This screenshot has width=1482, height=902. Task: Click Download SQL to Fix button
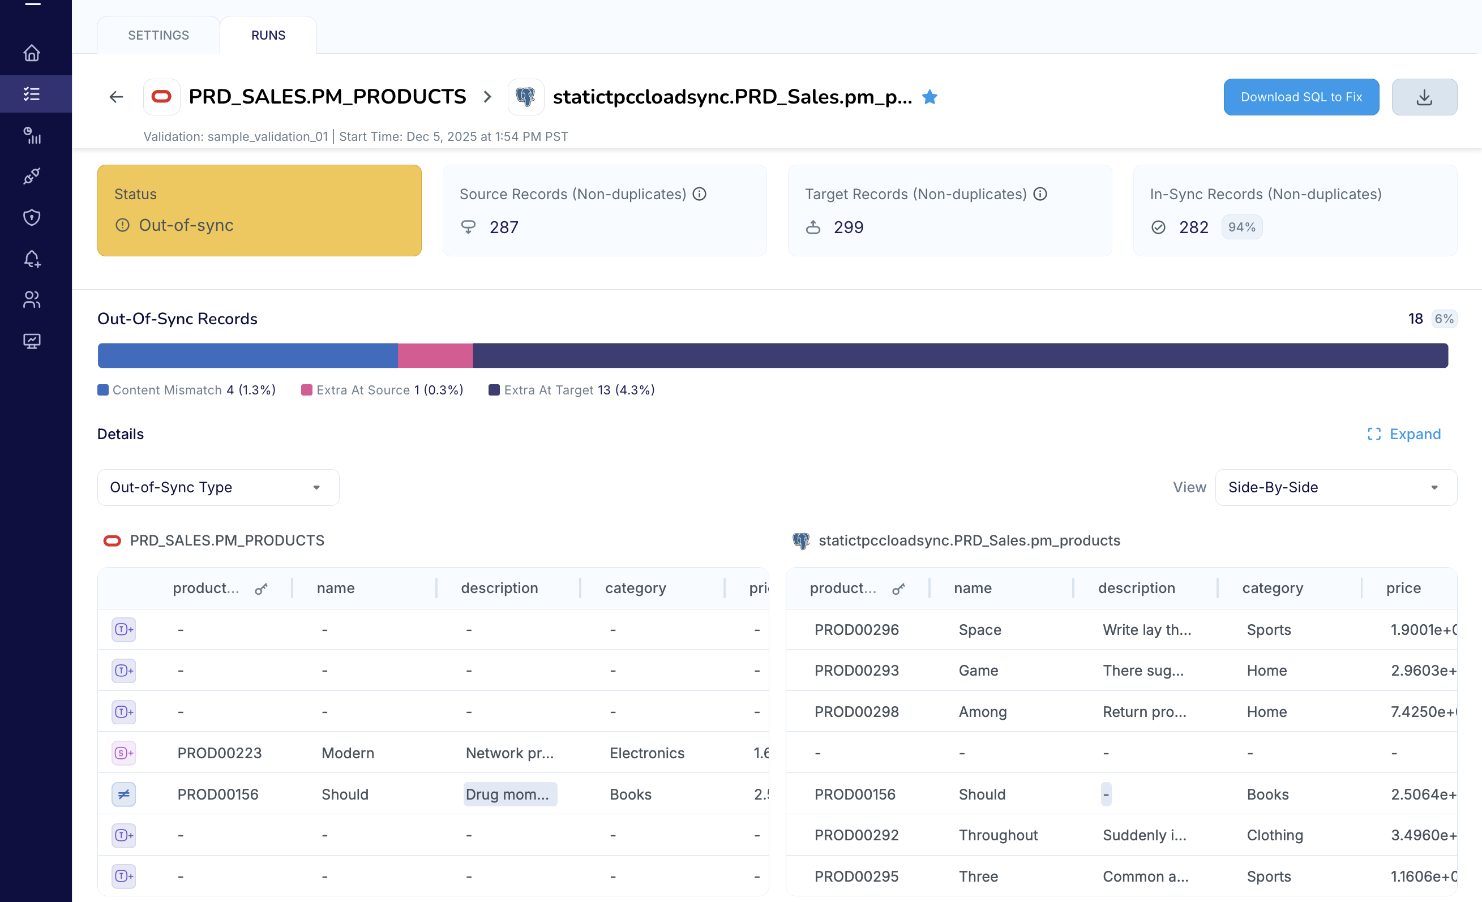[1301, 97]
